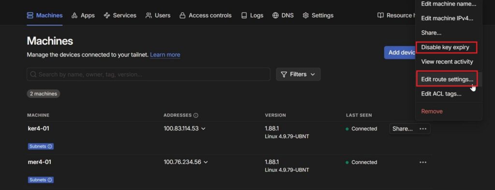Click the Add device button

point(400,53)
